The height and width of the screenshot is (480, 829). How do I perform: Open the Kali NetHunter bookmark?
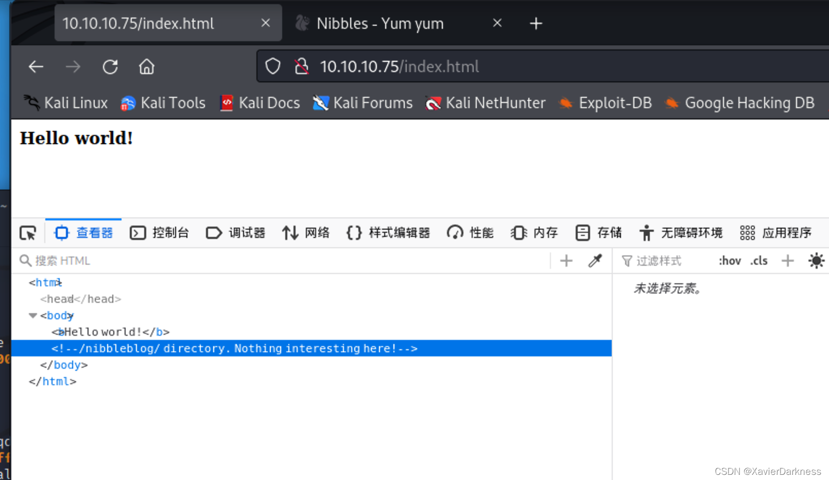486,103
